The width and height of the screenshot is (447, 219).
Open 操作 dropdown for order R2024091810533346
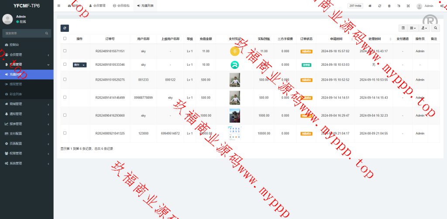click(79, 65)
